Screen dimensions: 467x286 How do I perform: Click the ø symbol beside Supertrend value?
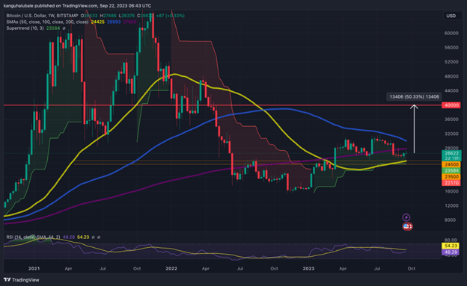[x=64, y=28]
